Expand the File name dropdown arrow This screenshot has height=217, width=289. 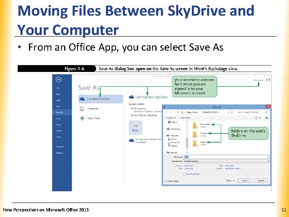(x=268, y=157)
